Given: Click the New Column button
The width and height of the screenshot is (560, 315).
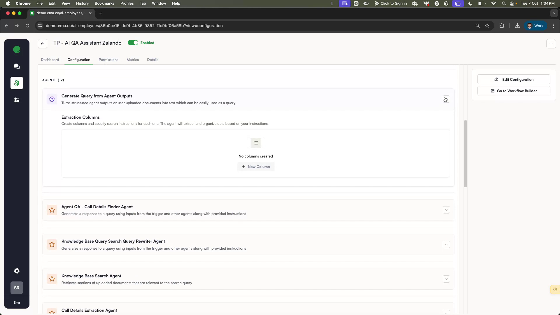Looking at the screenshot, I should pos(256,167).
